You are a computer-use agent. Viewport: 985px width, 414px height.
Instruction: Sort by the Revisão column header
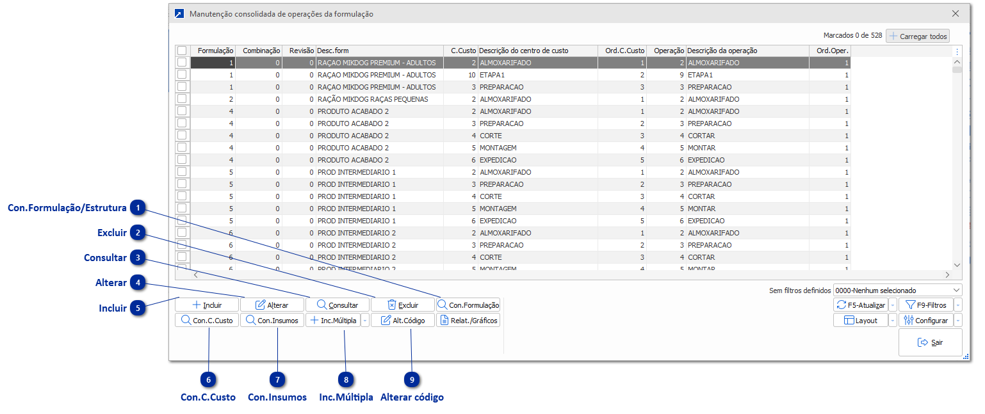(x=298, y=51)
